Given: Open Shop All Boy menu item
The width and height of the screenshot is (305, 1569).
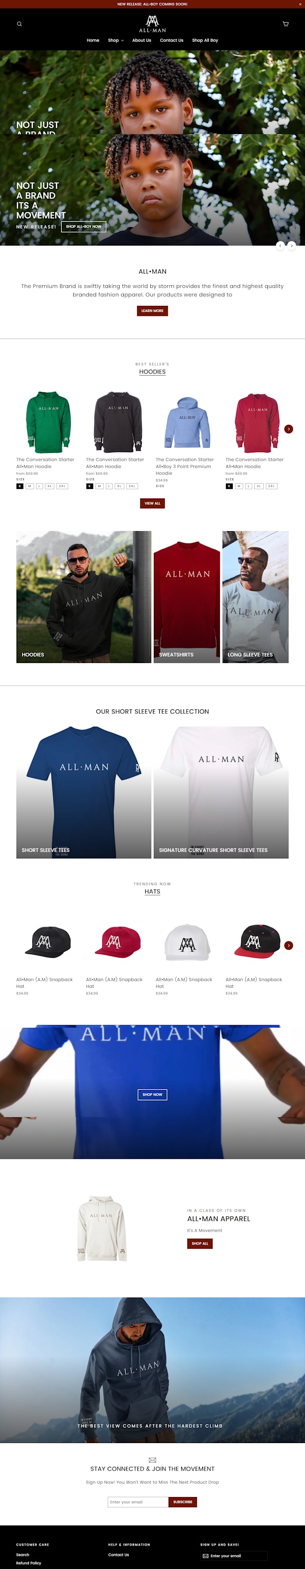Looking at the screenshot, I should click(x=205, y=40).
